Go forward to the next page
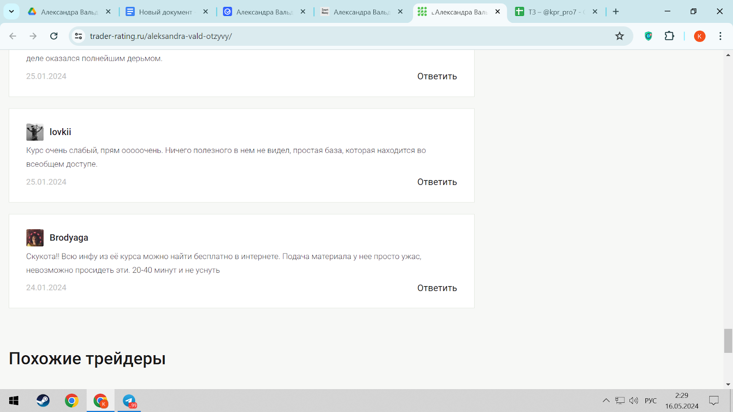Screen dimensions: 733x412 (33, 36)
